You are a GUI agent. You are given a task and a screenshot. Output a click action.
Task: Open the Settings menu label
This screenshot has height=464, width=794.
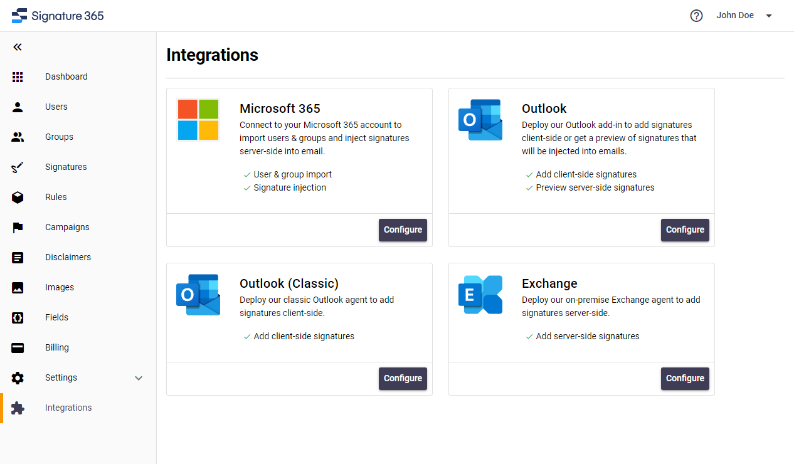tap(61, 377)
